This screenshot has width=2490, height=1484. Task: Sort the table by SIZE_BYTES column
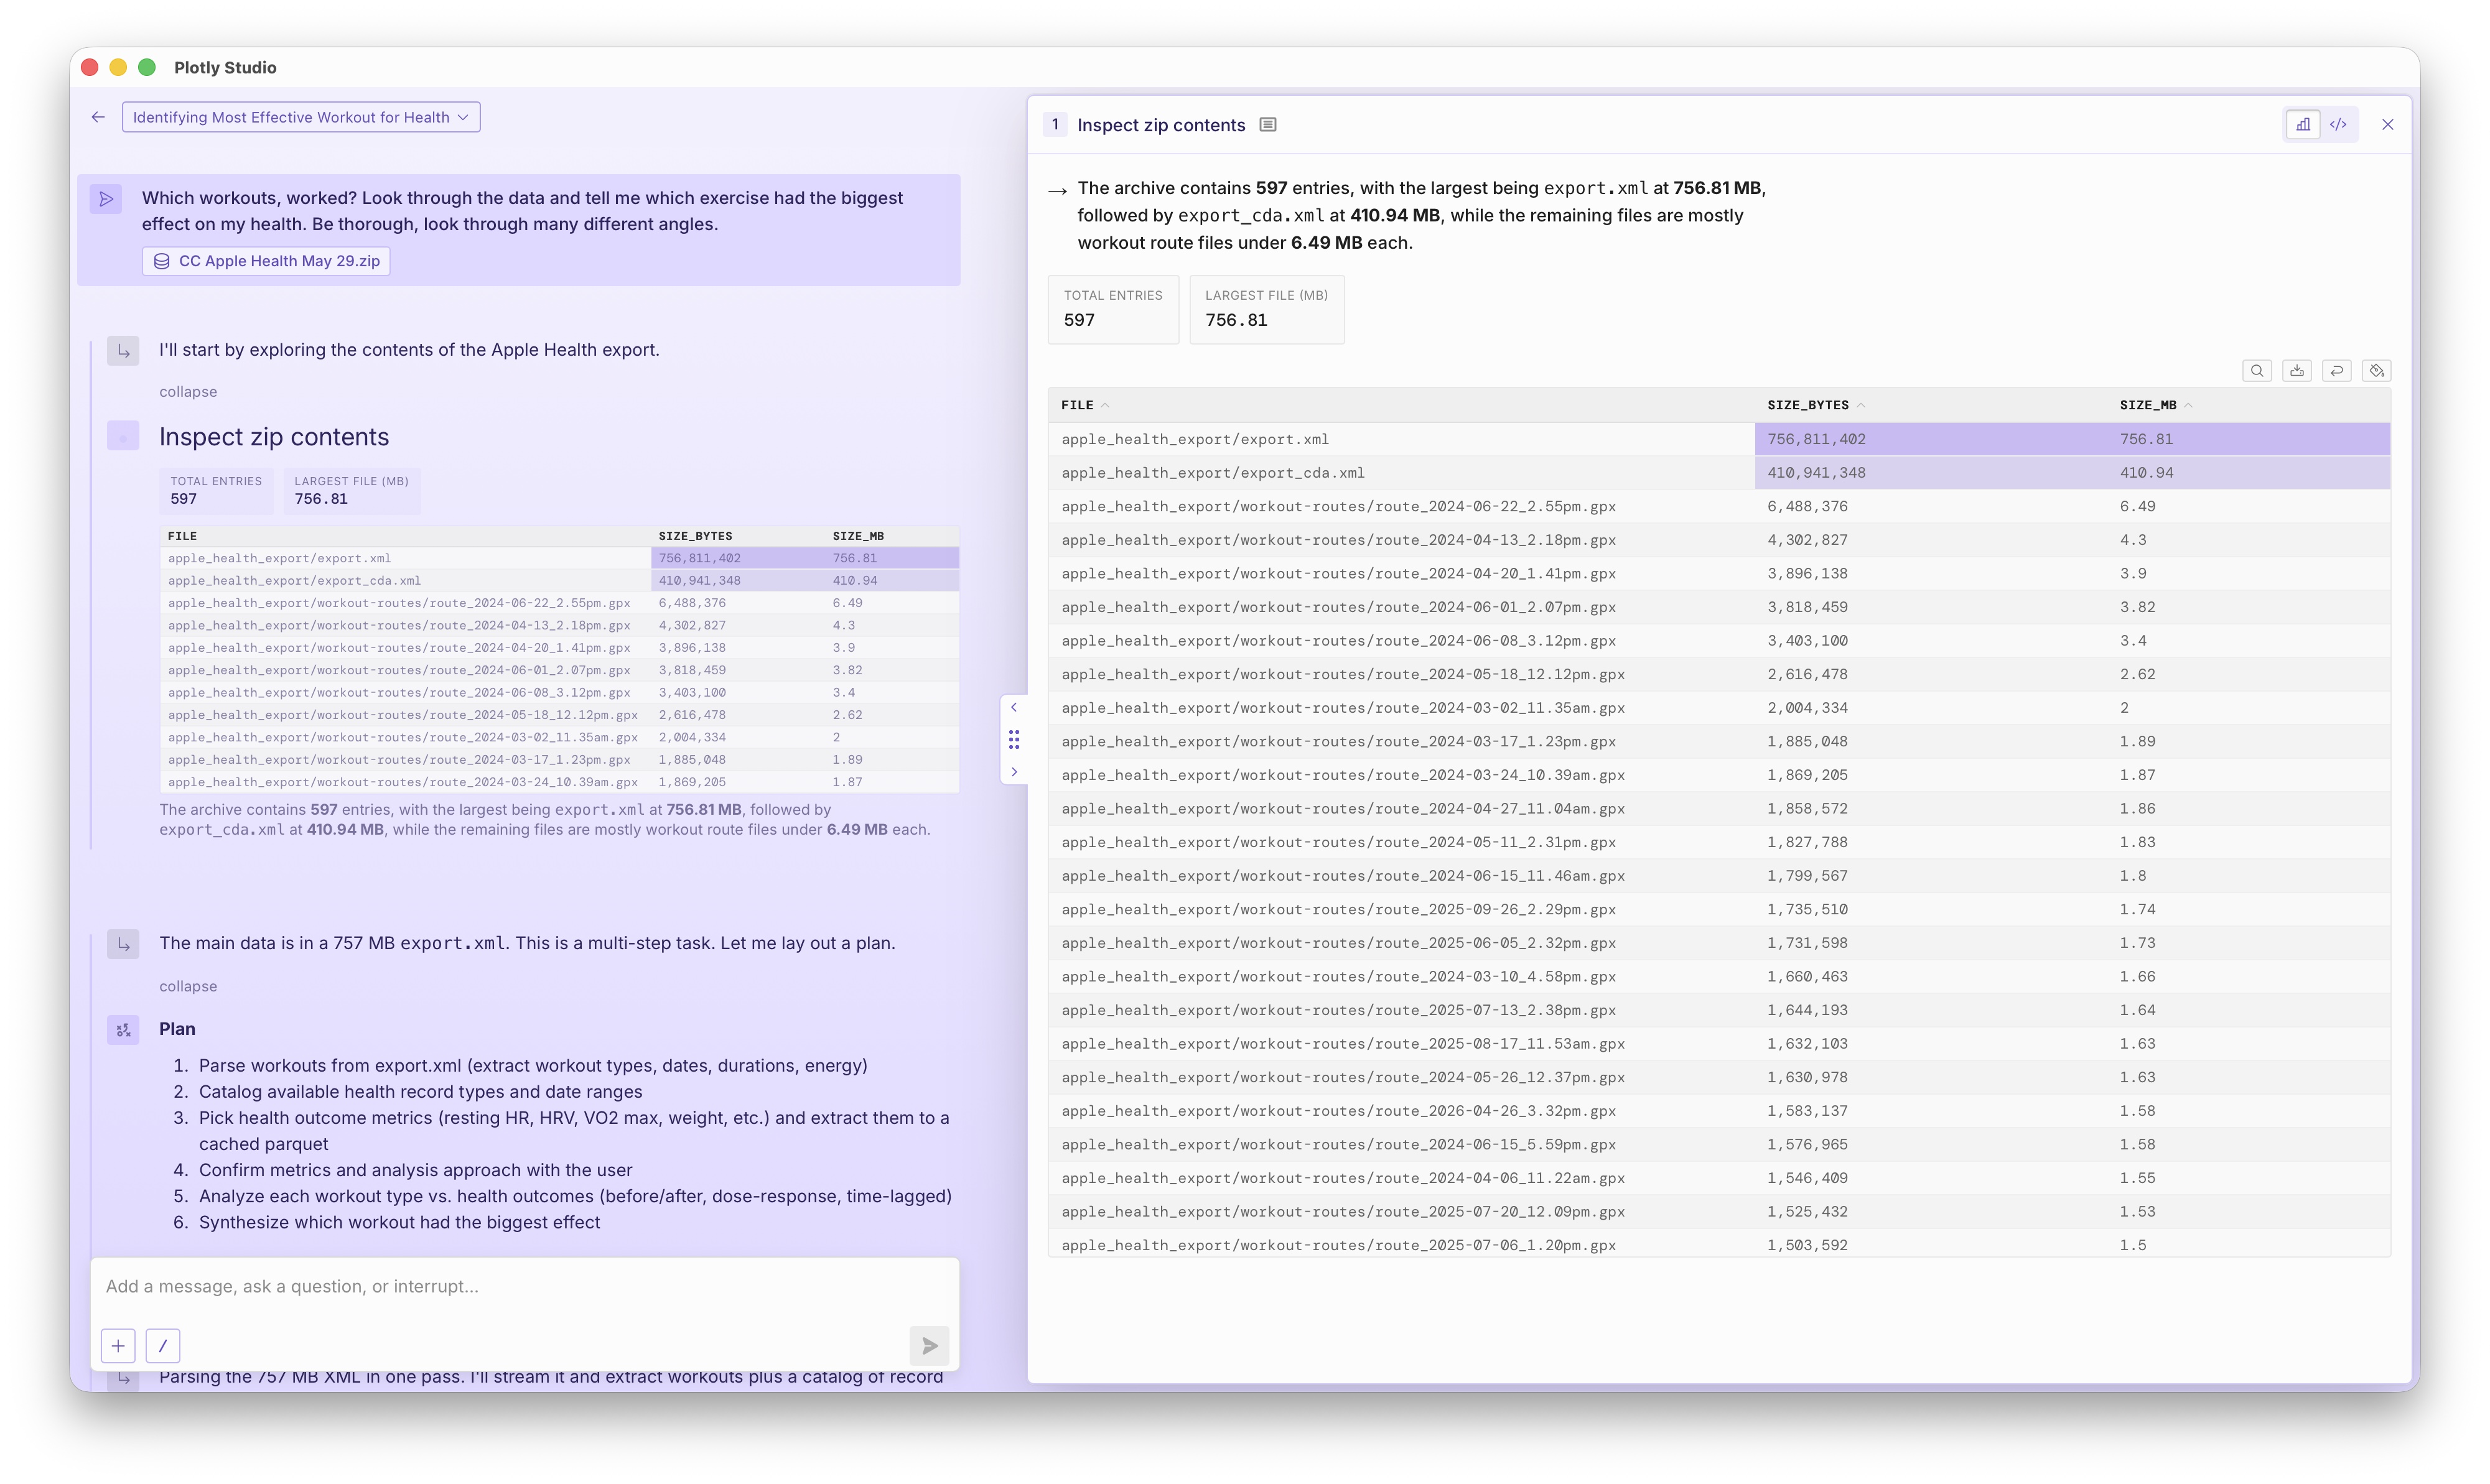pyautogui.click(x=1816, y=405)
